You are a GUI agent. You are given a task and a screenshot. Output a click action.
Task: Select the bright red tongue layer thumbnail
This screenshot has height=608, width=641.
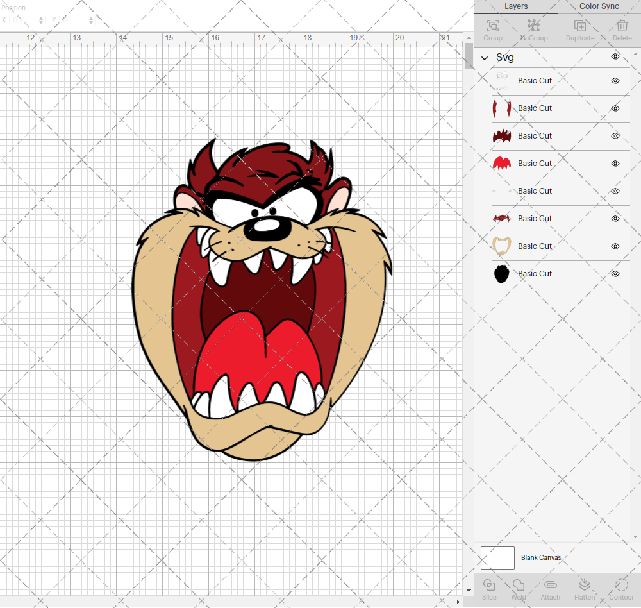[502, 164]
